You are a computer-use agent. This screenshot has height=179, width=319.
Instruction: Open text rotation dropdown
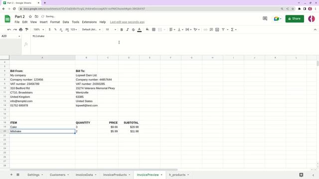pos(196,30)
